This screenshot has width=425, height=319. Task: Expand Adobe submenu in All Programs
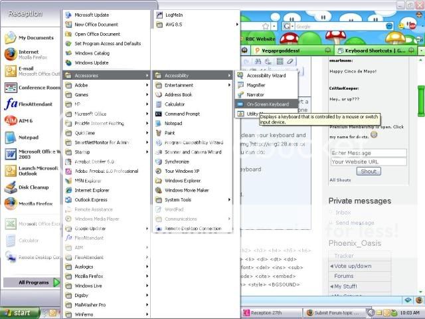tap(106, 85)
